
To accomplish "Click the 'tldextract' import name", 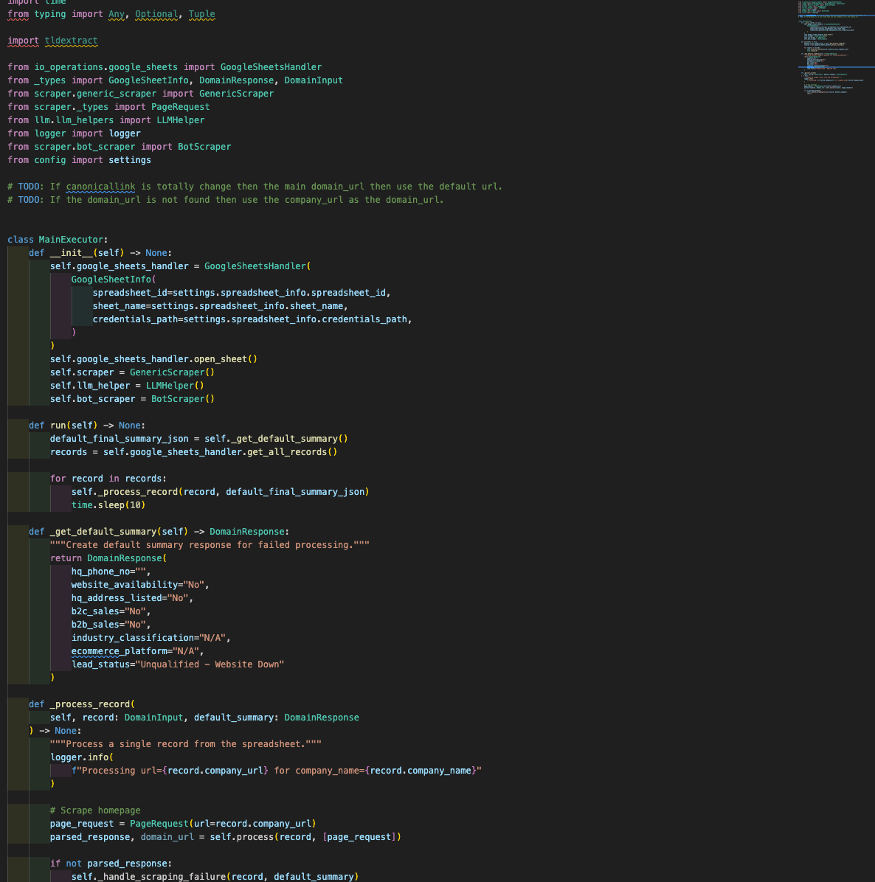I will click(71, 41).
